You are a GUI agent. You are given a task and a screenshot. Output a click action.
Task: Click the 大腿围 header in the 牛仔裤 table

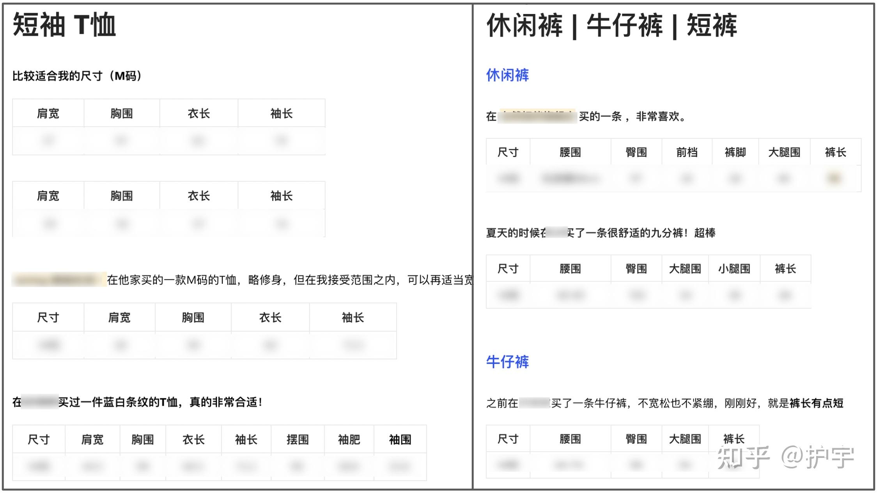(x=686, y=438)
